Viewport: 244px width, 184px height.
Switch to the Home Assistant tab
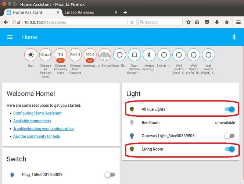click(x=33, y=13)
